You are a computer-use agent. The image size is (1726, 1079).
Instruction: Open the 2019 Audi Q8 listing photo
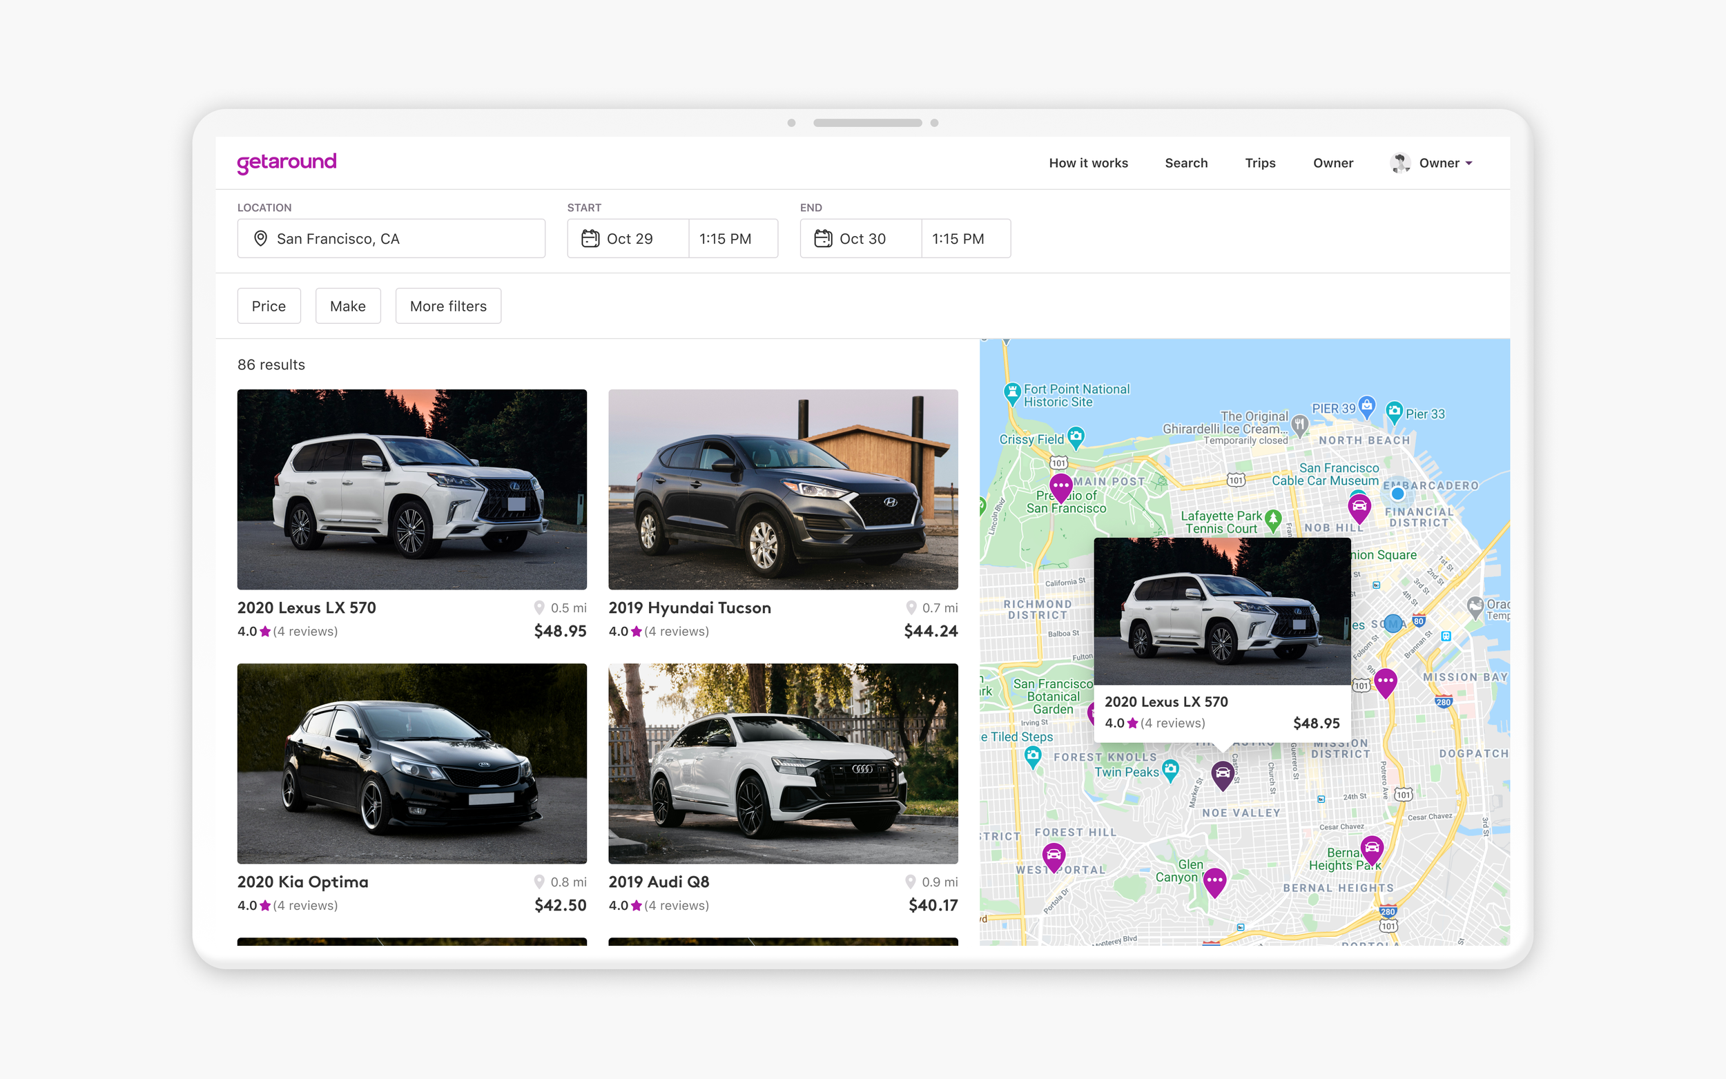tap(783, 764)
